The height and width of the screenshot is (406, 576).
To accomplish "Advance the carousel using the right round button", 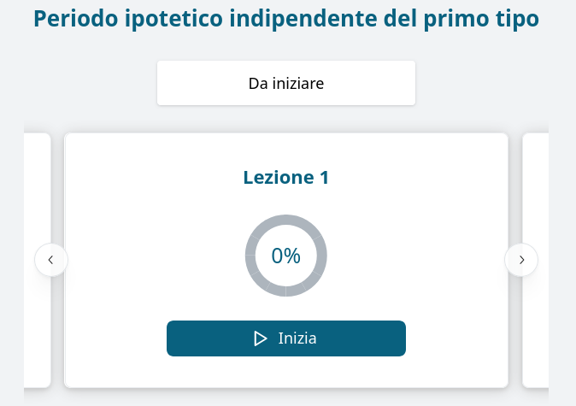I will [x=521, y=260].
